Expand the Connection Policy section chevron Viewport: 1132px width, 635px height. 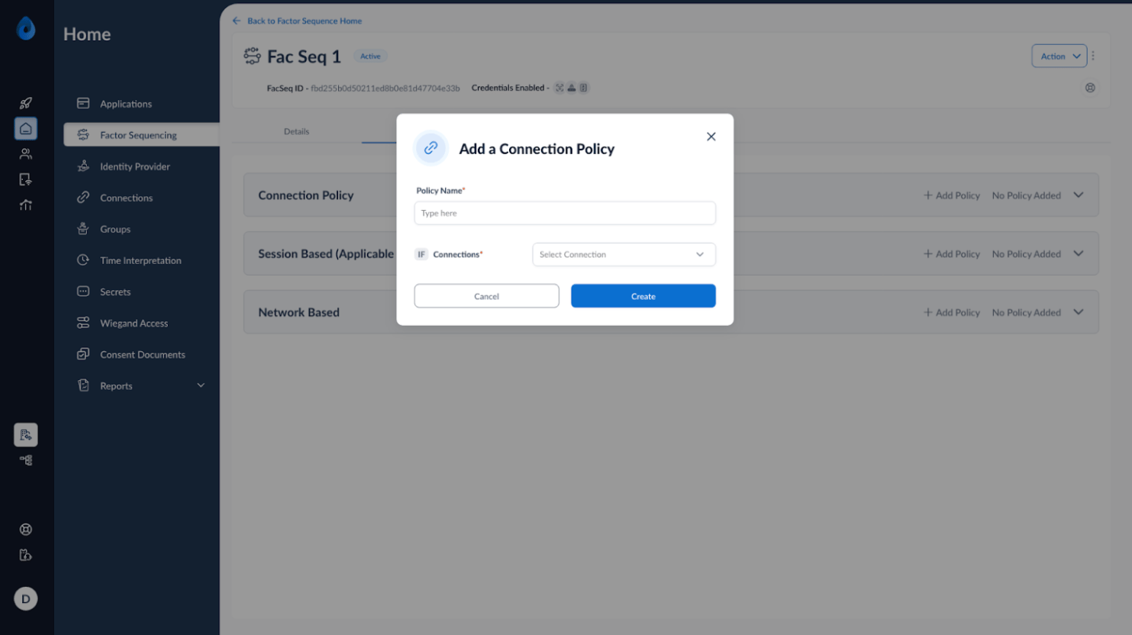1079,195
